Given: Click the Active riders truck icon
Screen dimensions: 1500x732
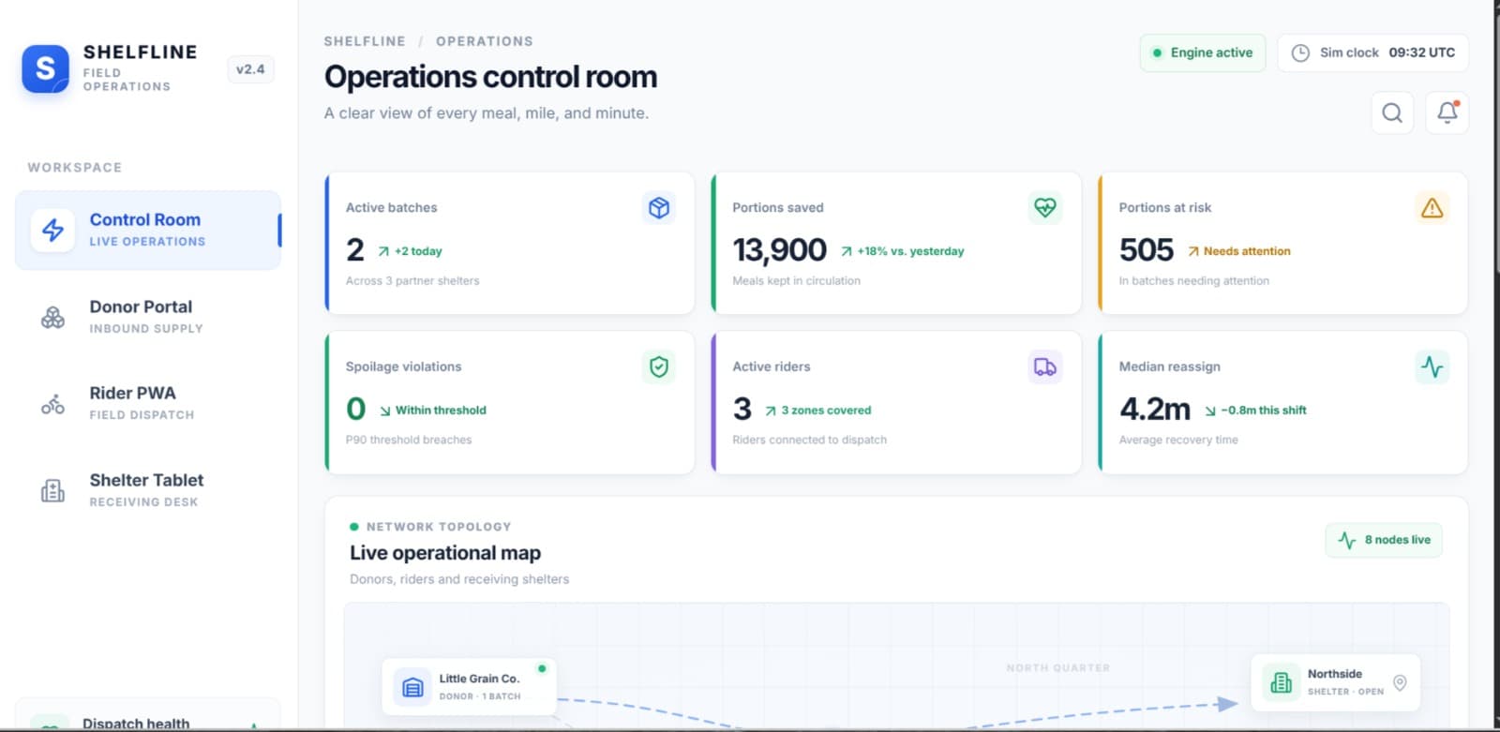Looking at the screenshot, I should click(1045, 366).
